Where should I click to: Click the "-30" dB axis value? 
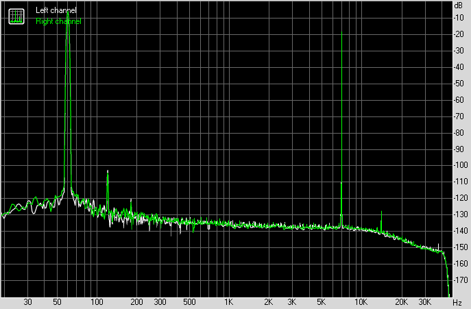click(459, 51)
